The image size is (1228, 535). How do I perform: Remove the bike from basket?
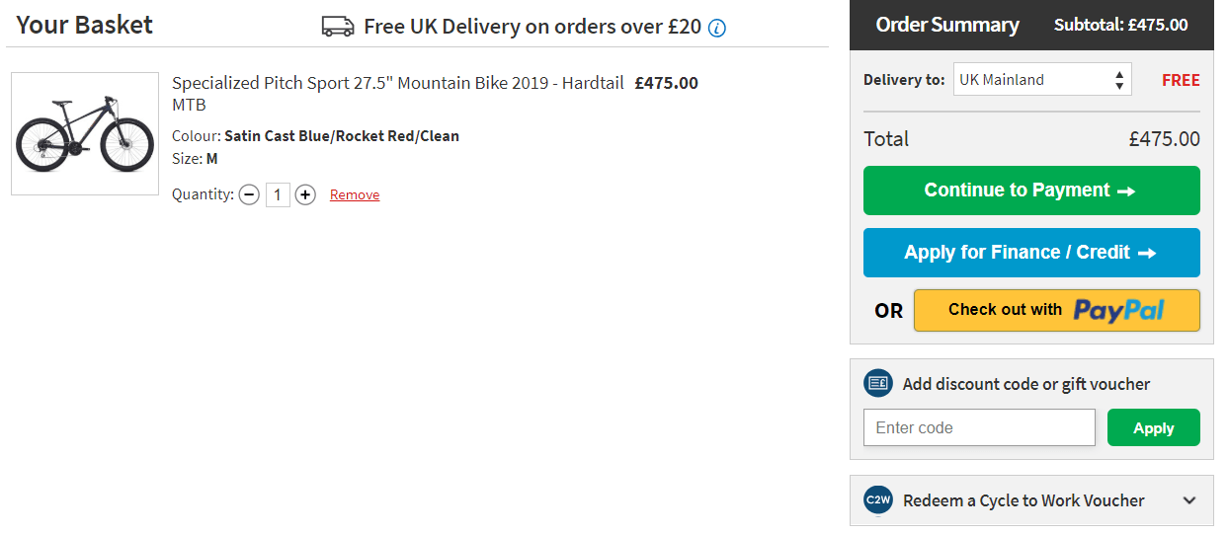click(355, 195)
